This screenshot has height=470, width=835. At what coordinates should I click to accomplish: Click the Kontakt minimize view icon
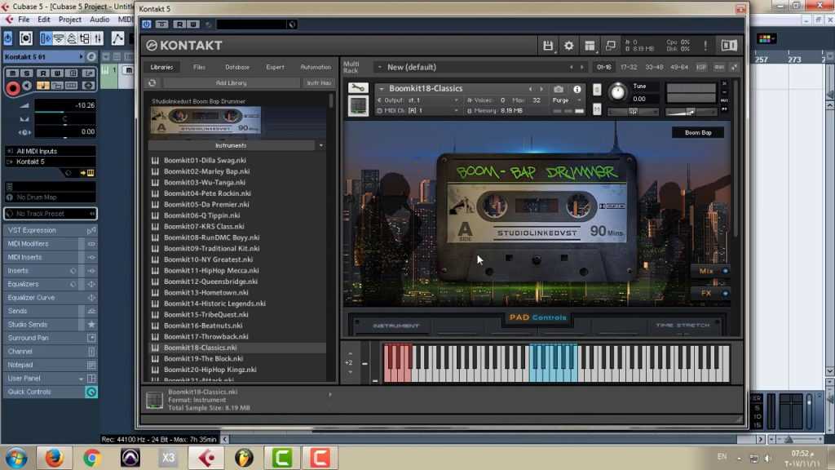[610, 46]
